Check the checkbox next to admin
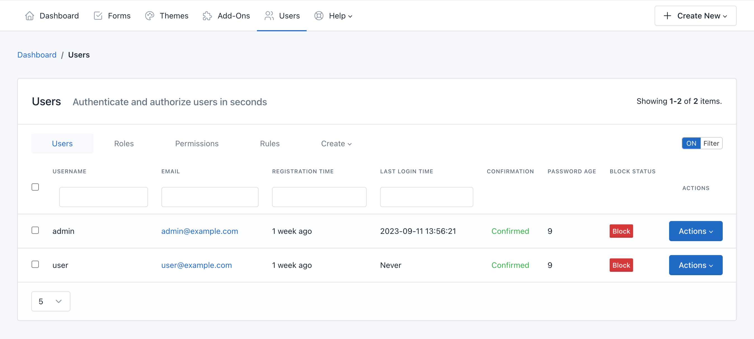The image size is (754, 339). point(35,230)
